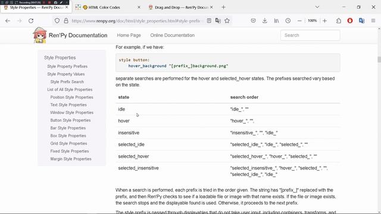Go to Fixed Style Properties
The image size is (381, 214).
70,151
